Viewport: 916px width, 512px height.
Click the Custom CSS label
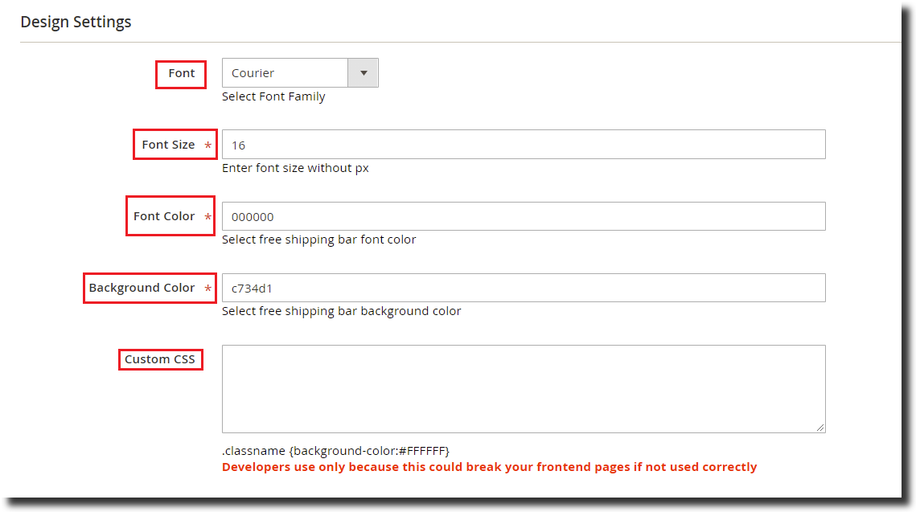coord(159,359)
